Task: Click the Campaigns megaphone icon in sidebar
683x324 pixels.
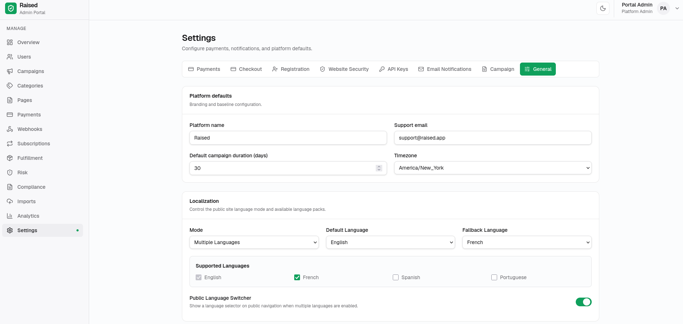Action: pyautogui.click(x=10, y=71)
